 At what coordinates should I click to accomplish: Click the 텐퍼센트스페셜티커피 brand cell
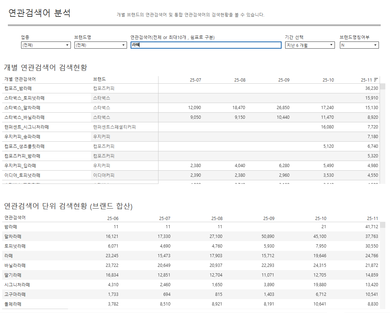[x=114, y=127]
